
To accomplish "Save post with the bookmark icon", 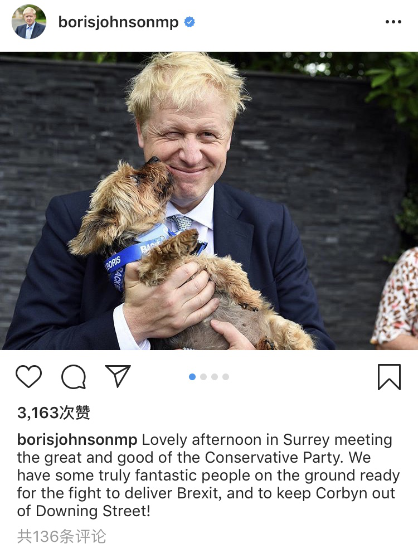I will pyautogui.click(x=389, y=377).
